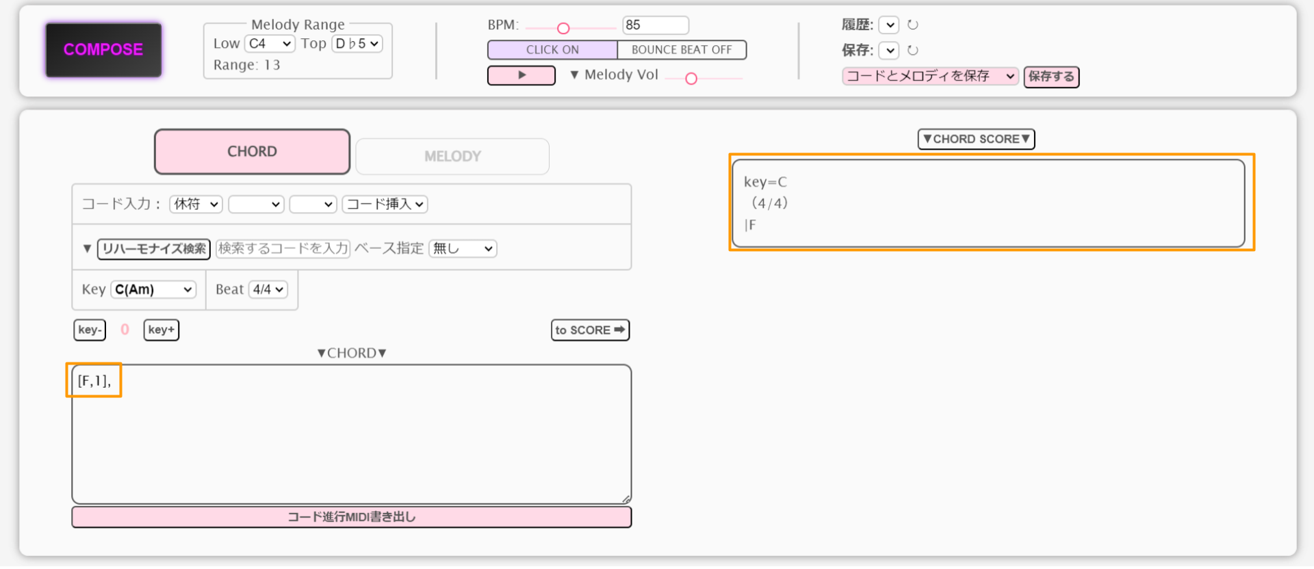Image resolution: width=1314 pixels, height=569 pixels.
Task: Click the コード進行MIDI書き出し export button
Action: click(351, 518)
